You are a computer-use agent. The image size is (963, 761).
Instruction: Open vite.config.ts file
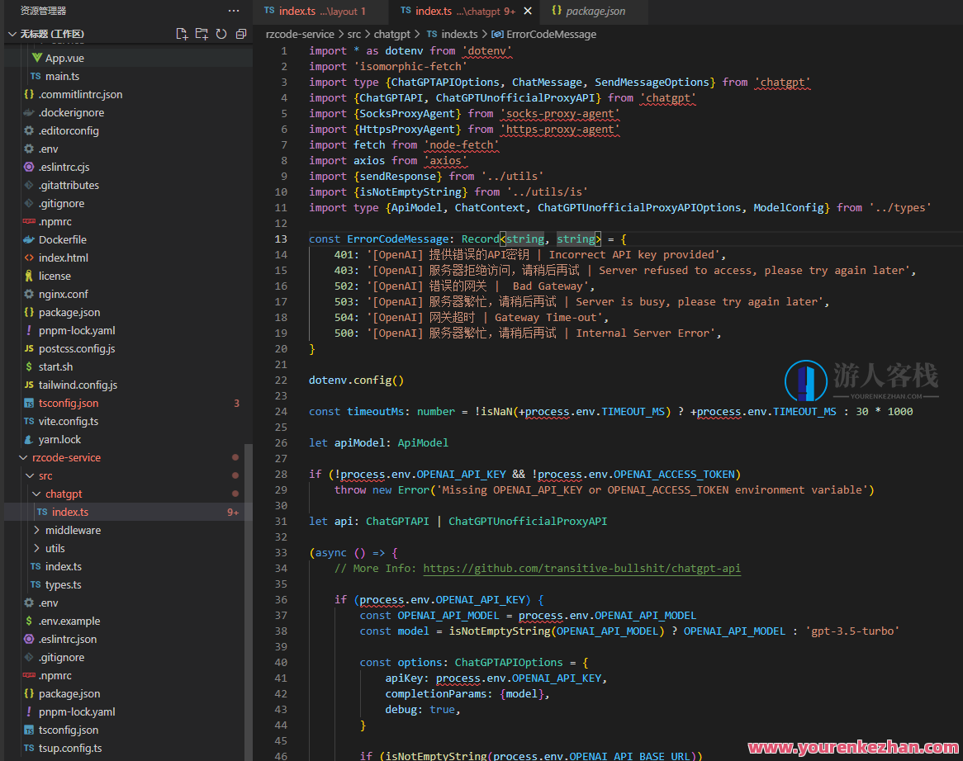point(69,422)
